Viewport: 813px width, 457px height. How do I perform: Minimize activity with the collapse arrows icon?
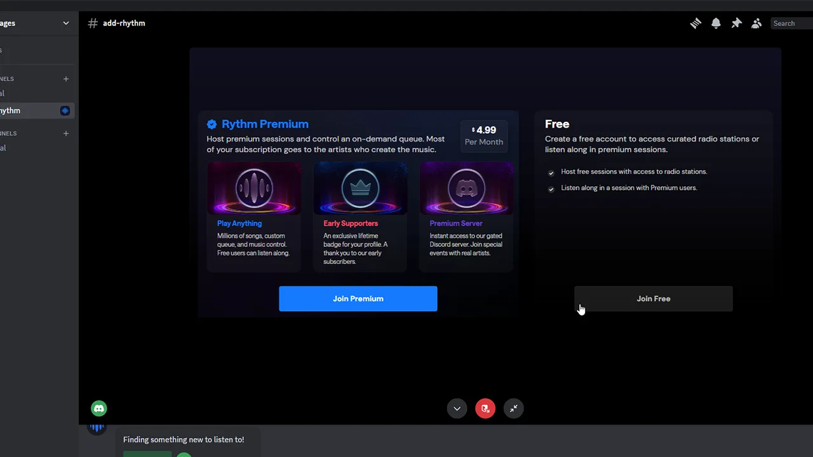tap(514, 409)
